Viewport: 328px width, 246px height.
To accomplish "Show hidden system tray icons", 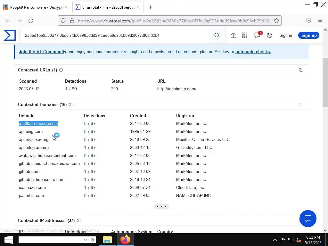I will pos(275,240).
